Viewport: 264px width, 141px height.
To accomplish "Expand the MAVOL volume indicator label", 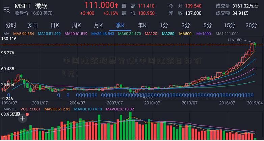I will click(9, 109).
